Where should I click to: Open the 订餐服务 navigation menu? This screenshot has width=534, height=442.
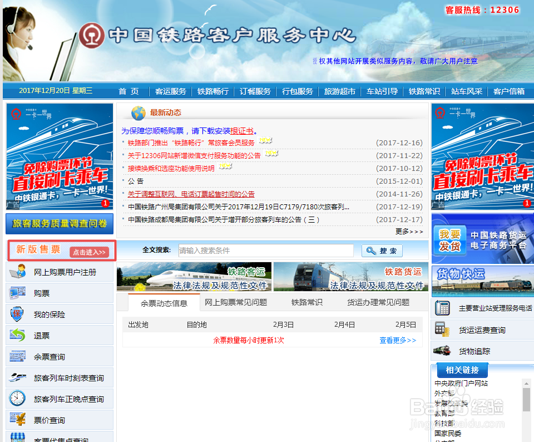(x=255, y=91)
